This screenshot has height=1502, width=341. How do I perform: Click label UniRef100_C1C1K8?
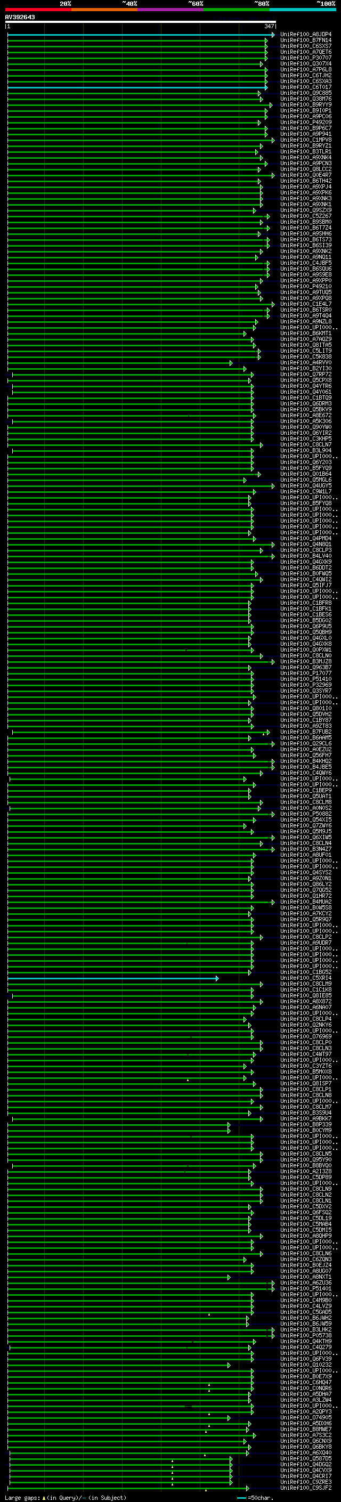coord(305,990)
